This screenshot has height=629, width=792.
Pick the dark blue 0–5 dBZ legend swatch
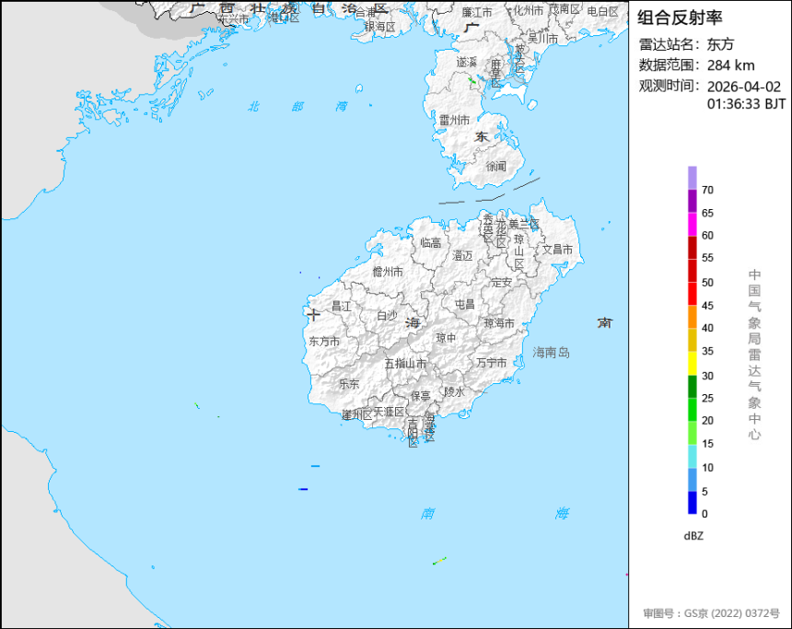point(692,503)
